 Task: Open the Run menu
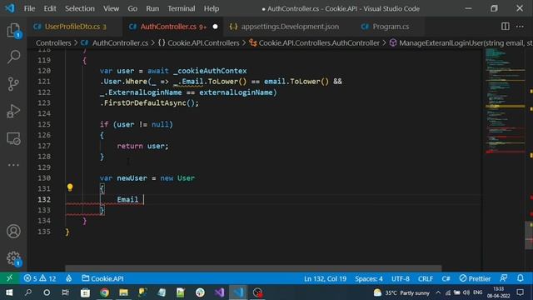point(152,8)
